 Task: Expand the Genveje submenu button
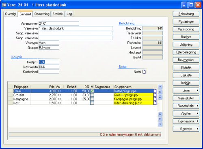[x=186, y=129]
